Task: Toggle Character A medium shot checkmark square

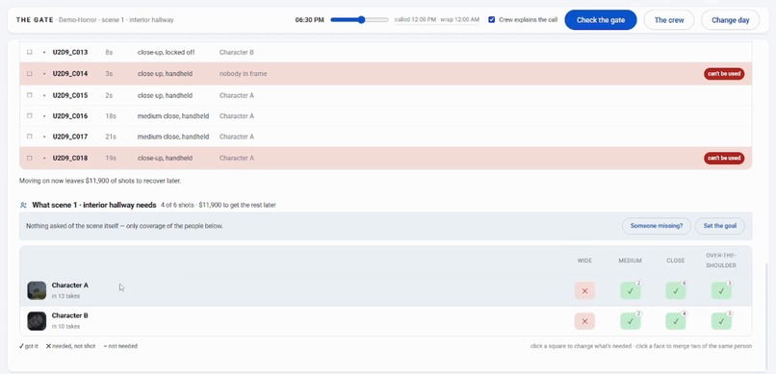Action: 630,291
